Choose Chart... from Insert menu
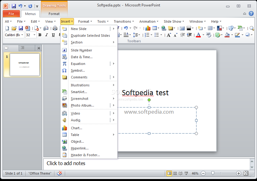The image size is (257, 181). click(89, 128)
